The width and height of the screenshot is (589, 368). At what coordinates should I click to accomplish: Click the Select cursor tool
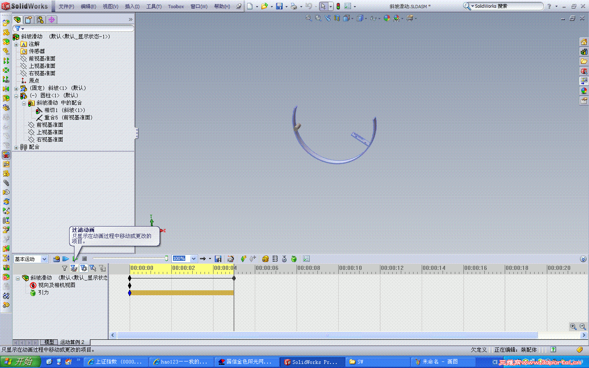coord(323,6)
